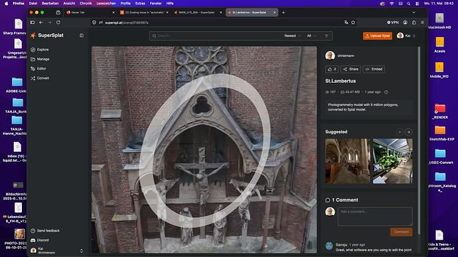
Task: Click the info icon beside 1 year ago
Action: 386,92
